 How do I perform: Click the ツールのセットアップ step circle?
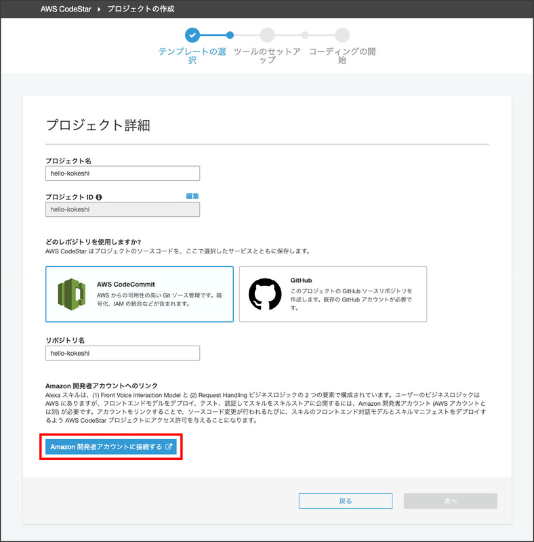click(268, 35)
